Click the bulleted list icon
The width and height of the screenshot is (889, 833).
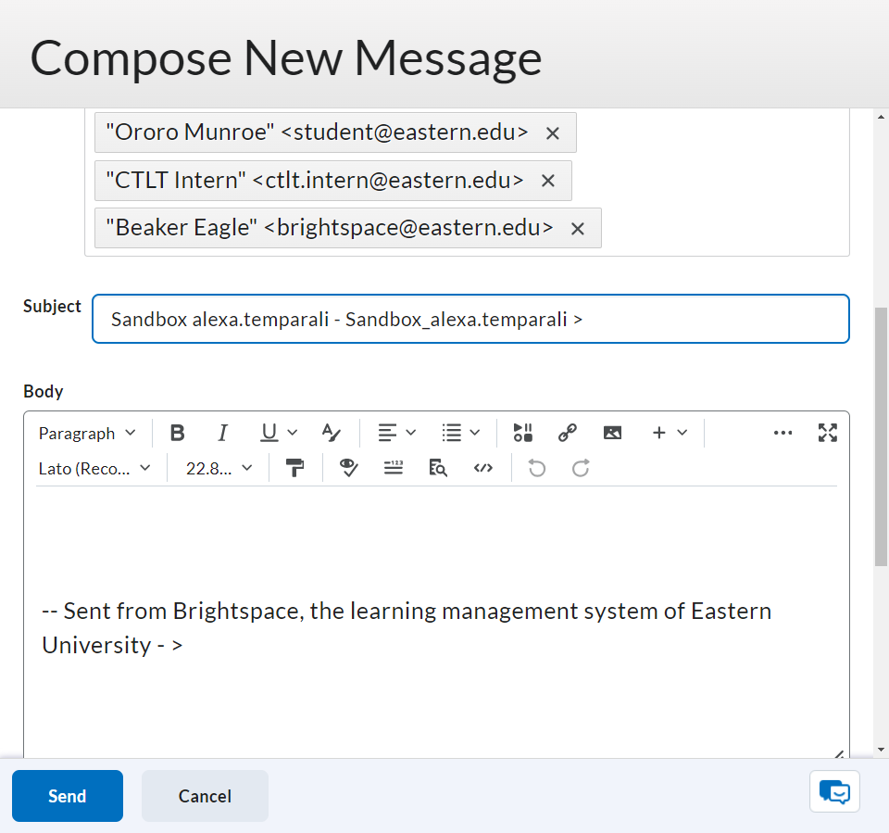coord(451,433)
